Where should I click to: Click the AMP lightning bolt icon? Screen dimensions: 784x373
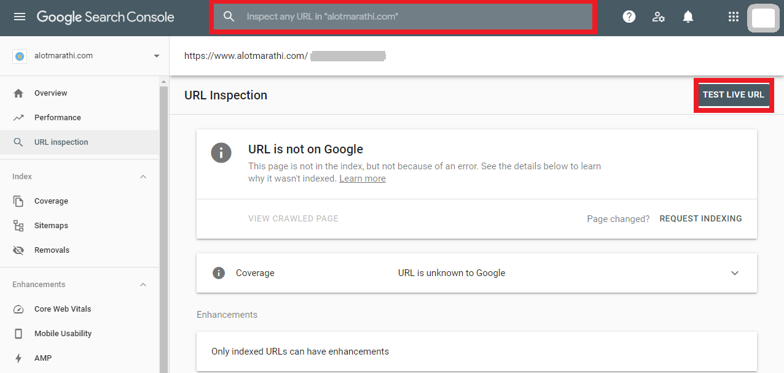tap(18, 358)
